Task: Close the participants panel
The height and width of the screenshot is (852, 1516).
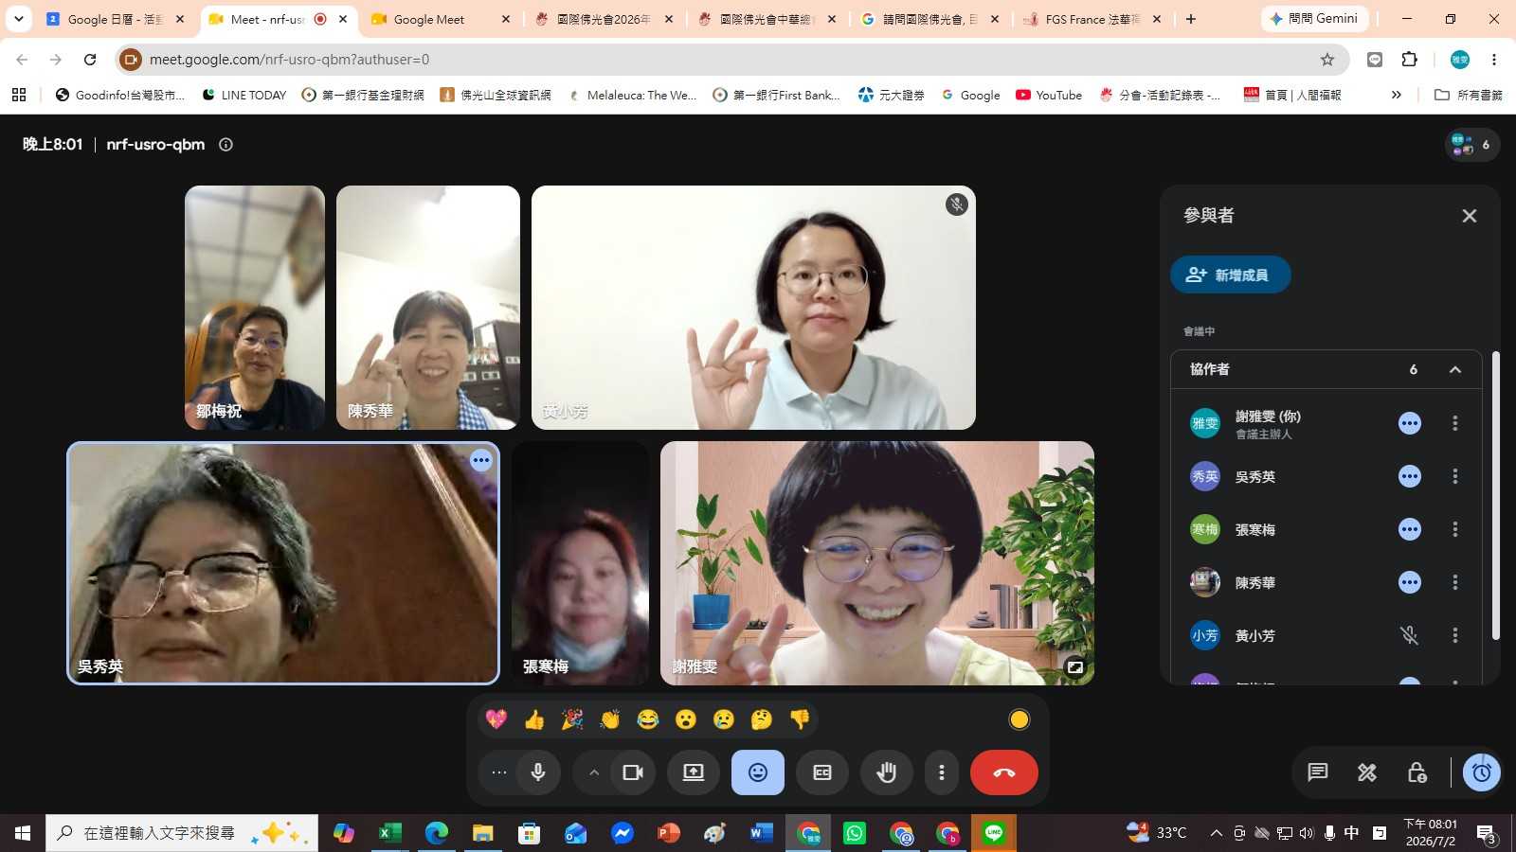Action: pos(1470,216)
